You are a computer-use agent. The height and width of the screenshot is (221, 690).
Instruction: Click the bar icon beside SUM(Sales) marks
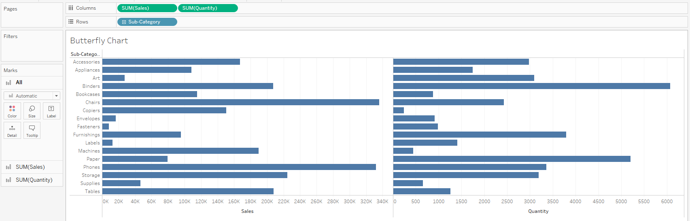(x=8, y=167)
